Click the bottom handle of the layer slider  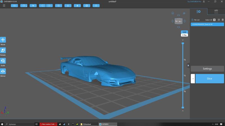pos(183,108)
